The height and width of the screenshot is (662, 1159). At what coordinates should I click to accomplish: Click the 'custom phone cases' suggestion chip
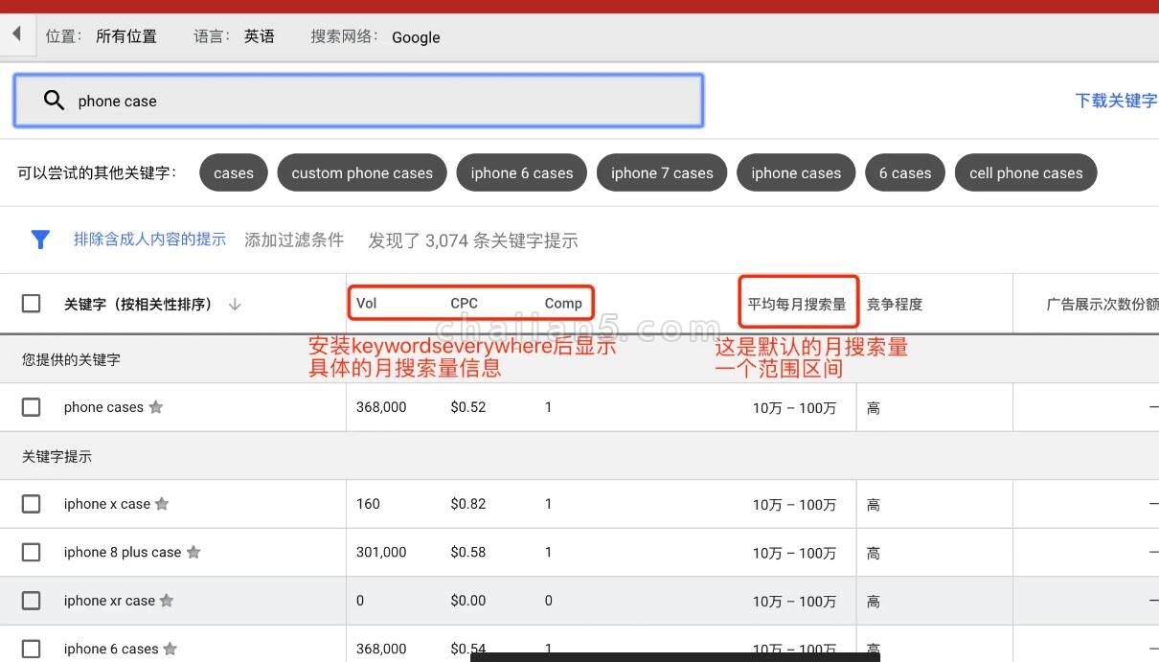(x=362, y=173)
